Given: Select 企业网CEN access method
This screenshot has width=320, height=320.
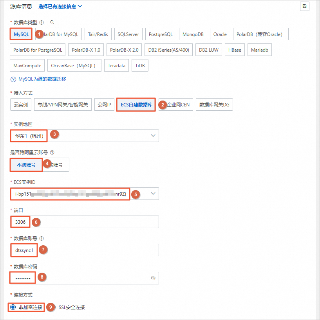Looking at the screenshot, I should 176,104.
